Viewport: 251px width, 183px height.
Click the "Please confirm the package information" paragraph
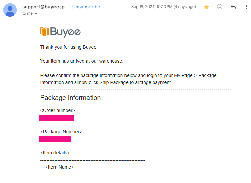[x=128, y=79]
